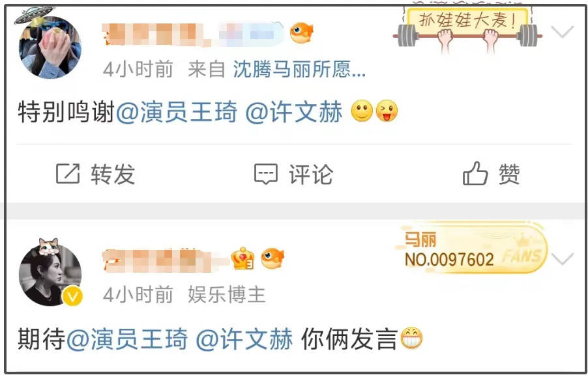The image size is (588, 375).
Task: Tap the 转发 repost button label
Action: click(x=113, y=174)
